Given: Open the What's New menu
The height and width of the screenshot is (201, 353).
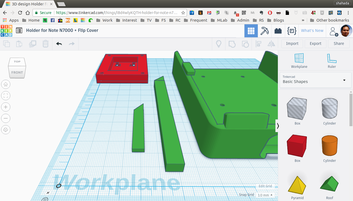Looking at the screenshot, I should point(312,31).
